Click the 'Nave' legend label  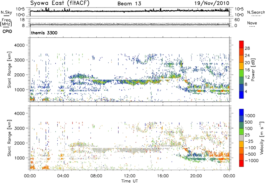[252, 23]
